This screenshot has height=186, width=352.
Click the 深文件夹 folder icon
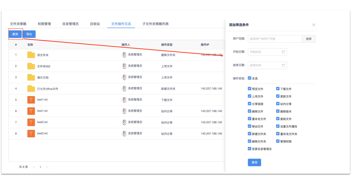click(x=31, y=55)
